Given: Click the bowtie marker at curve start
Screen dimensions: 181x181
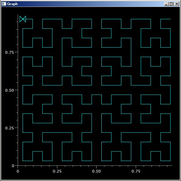Looking at the screenshot, I should (23, 19).
